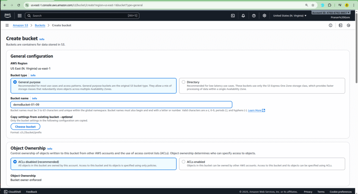Click the CloudShell icon in the footer

click(x=6, y=192)
